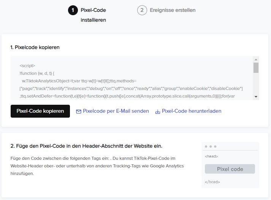Click the scrollbar thumb in the code box
The image size is (271, 200).
pos(256,68)
